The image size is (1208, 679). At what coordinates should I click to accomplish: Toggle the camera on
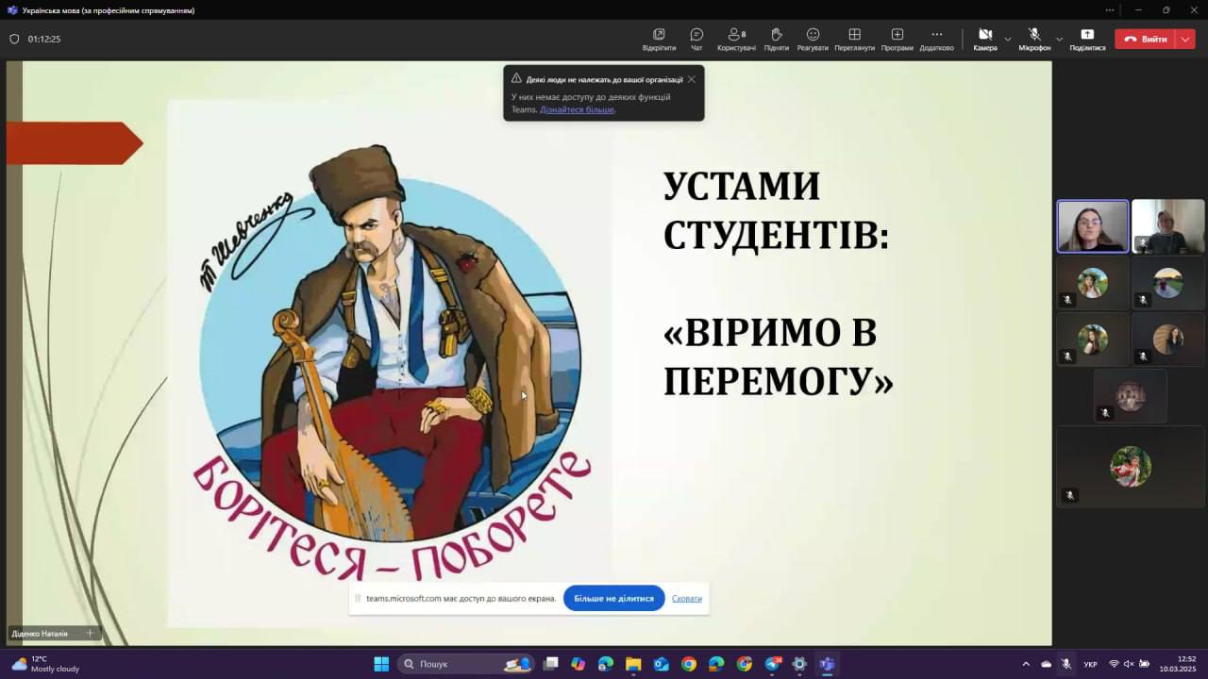984,39
